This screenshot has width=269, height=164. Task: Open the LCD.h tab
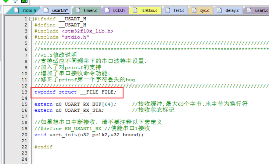pos(115,10)
